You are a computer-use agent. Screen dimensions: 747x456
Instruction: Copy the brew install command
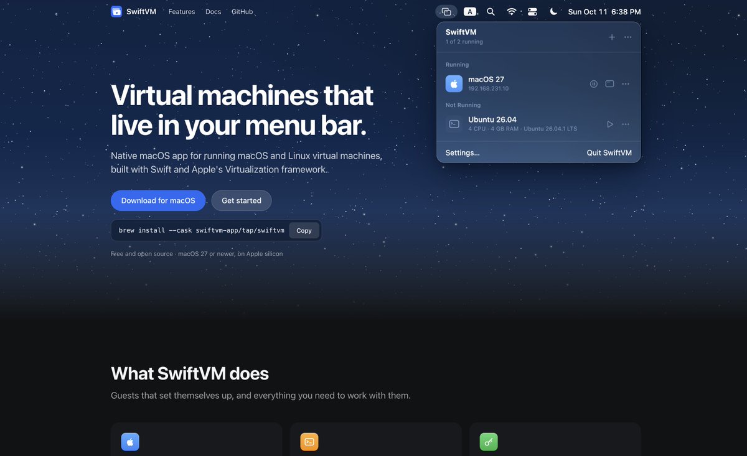[x=304, y=230]
